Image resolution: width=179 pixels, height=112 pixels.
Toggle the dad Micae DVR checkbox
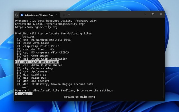pos(19,78)
